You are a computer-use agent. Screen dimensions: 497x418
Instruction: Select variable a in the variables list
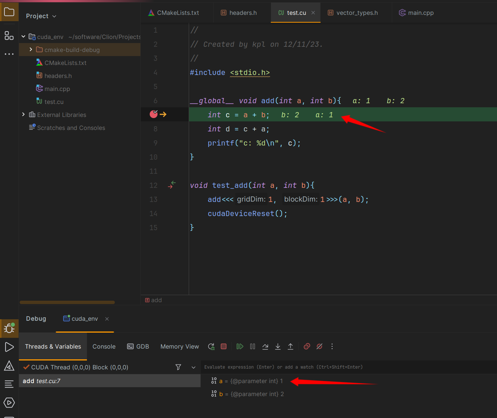tap(247, 381)
